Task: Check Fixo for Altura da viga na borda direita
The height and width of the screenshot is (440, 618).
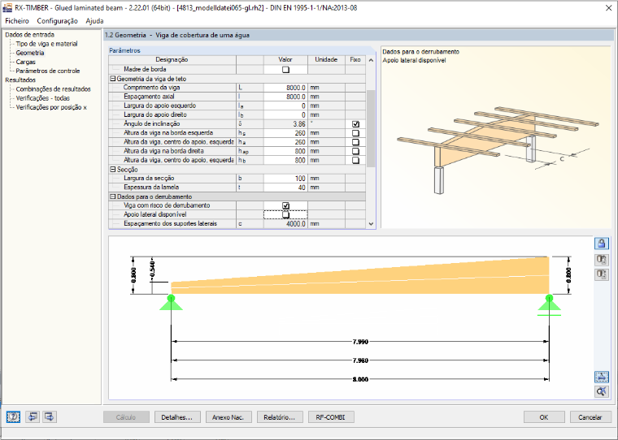Action: pos(355,151)
